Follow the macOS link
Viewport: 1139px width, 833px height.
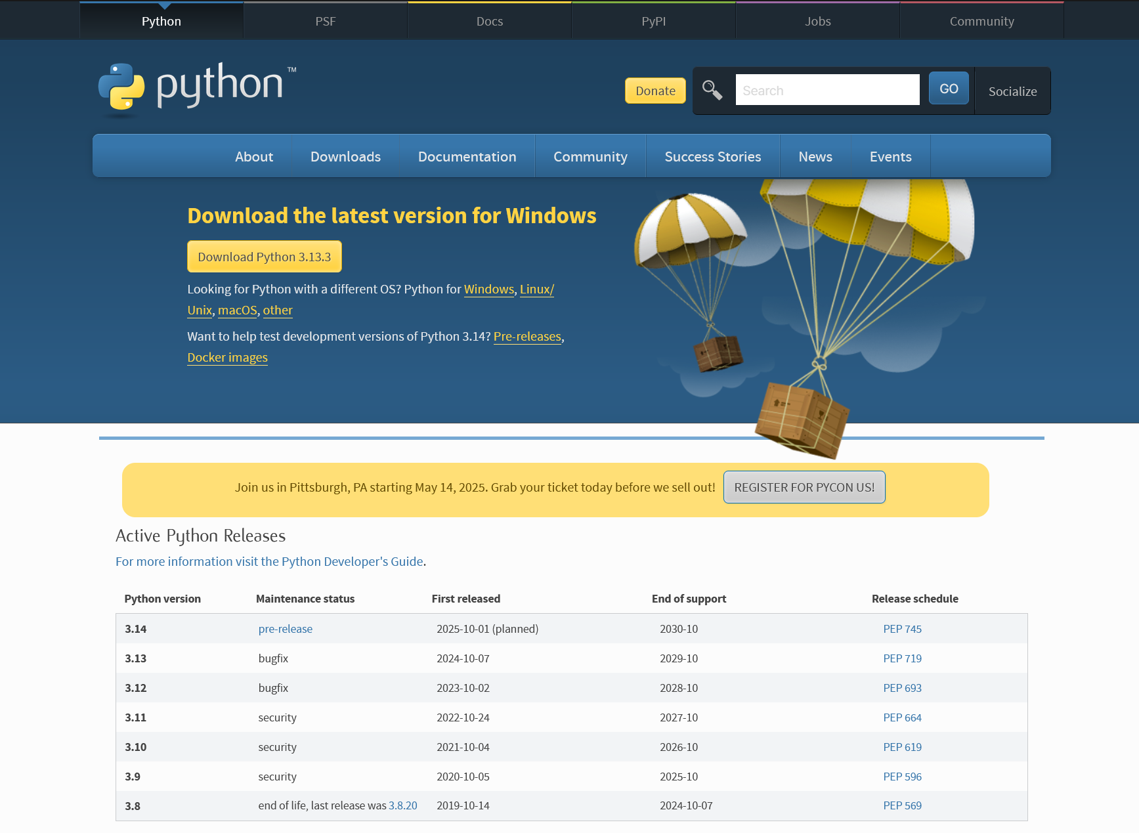click(x=237, y=310)
